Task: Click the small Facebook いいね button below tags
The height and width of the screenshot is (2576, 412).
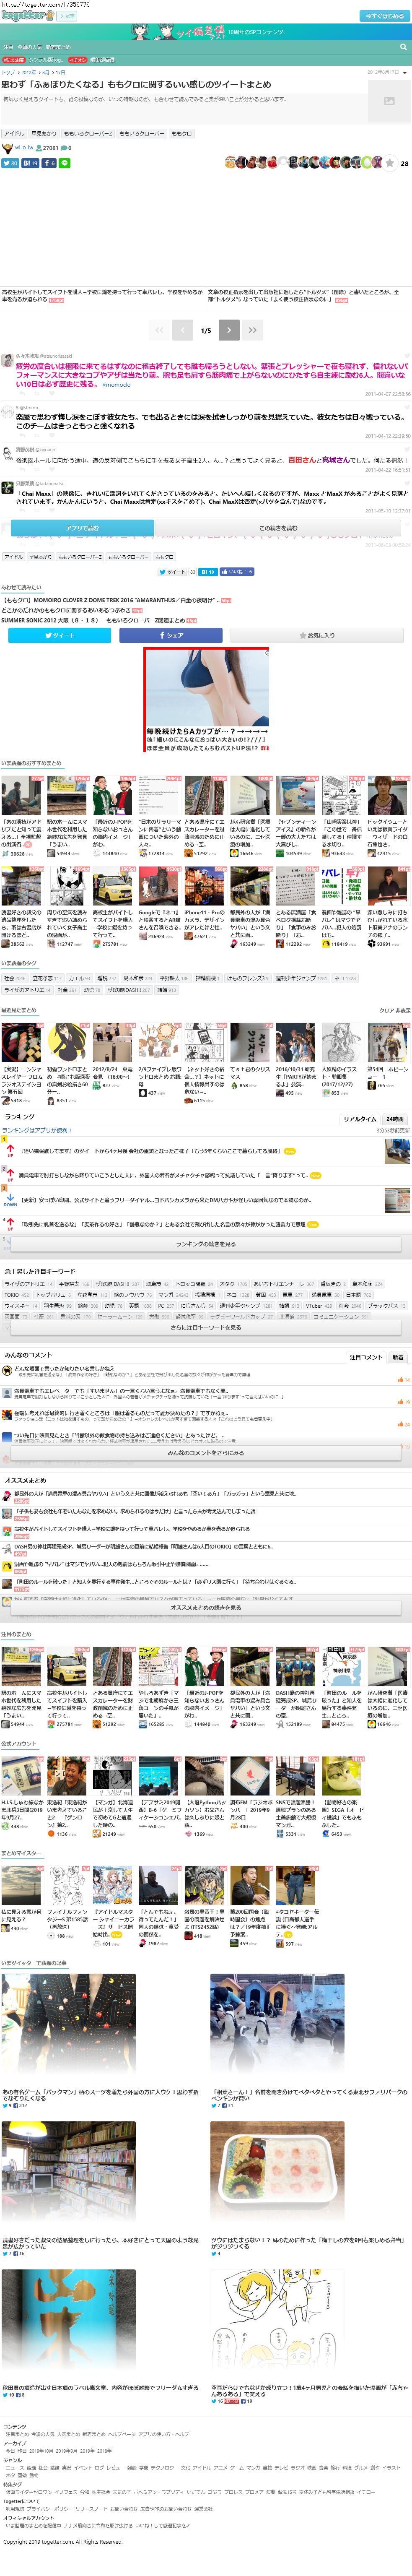Action: [x=237, y=572]
